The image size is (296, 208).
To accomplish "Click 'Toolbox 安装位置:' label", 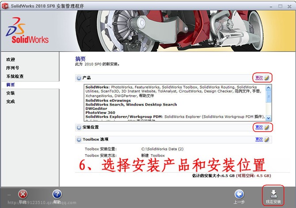I will click(101, 149).
